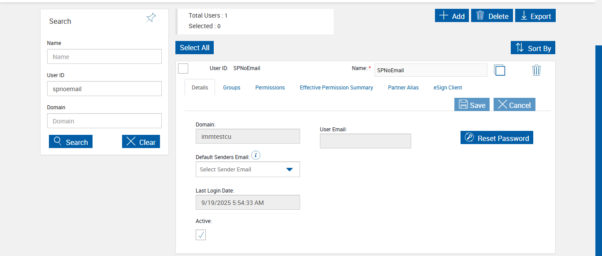Go to Effective Permission Summary tab
The image size is (602, 256).
point(336,88)
